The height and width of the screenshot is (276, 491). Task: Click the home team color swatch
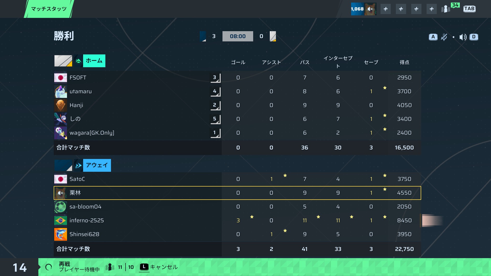tap(63, 61)
